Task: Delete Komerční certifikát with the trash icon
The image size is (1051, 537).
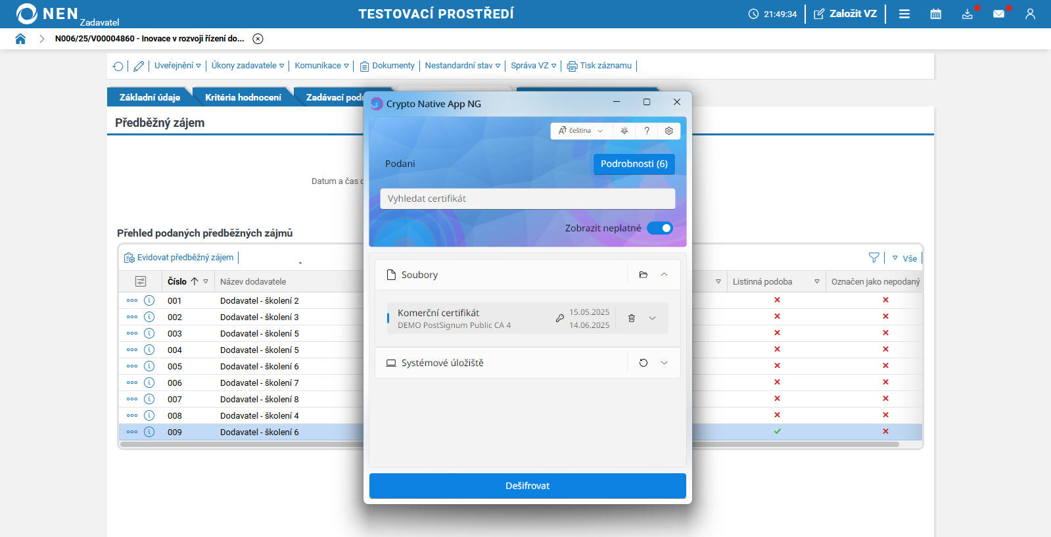Action: (632, 318)
